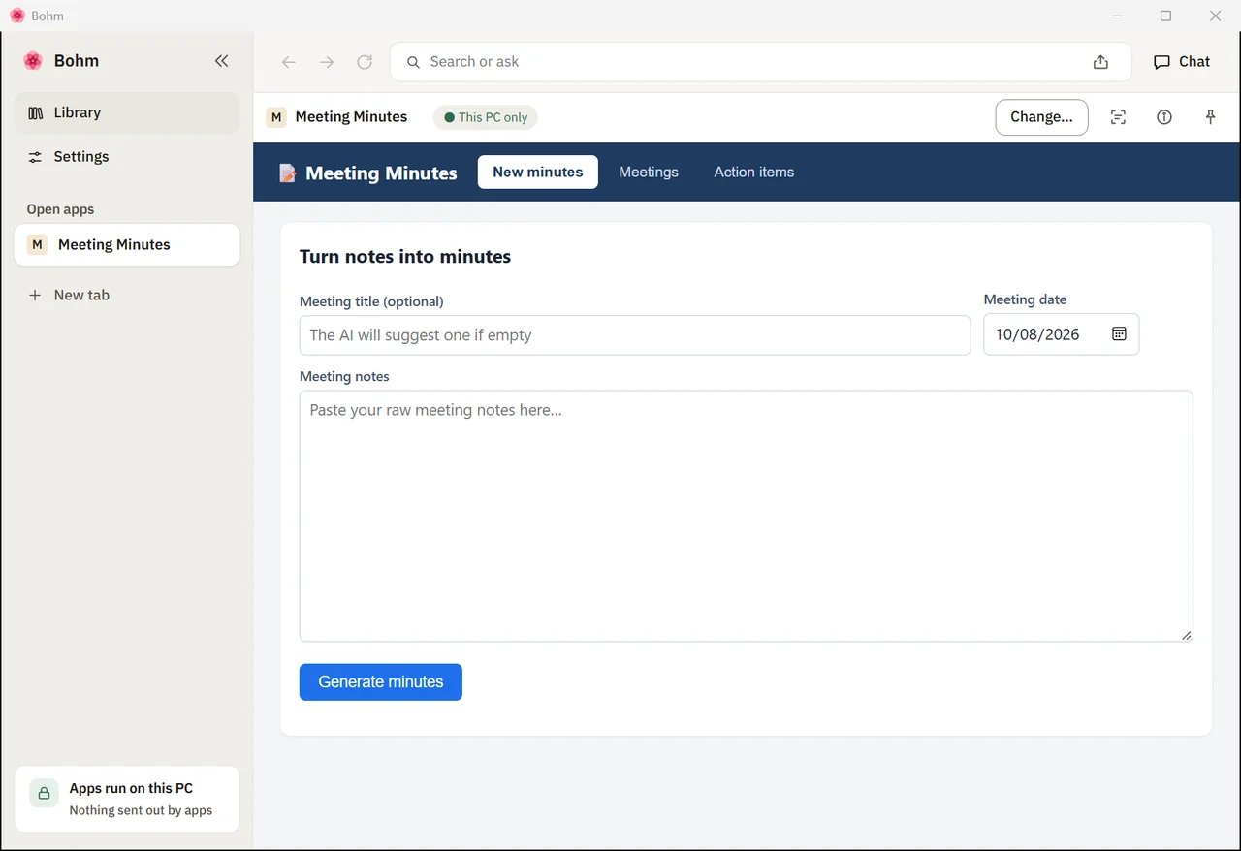
Task: Go back with the left arrow
Action: (x=288, y=62)
